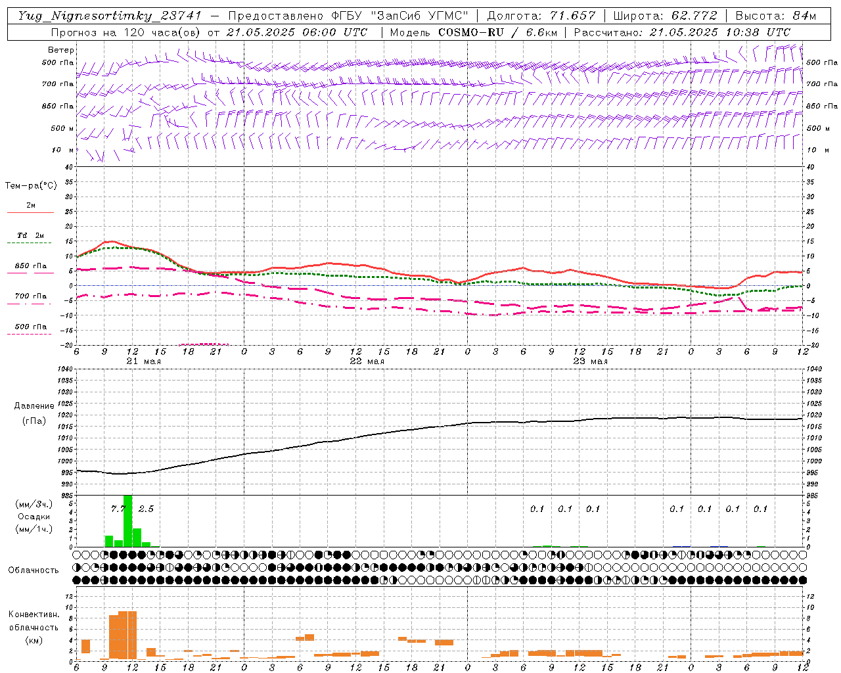Click the (мм/3ч.) precipitation unit label
This screenshot has height=673, width=841.
(x=34, y=504)
